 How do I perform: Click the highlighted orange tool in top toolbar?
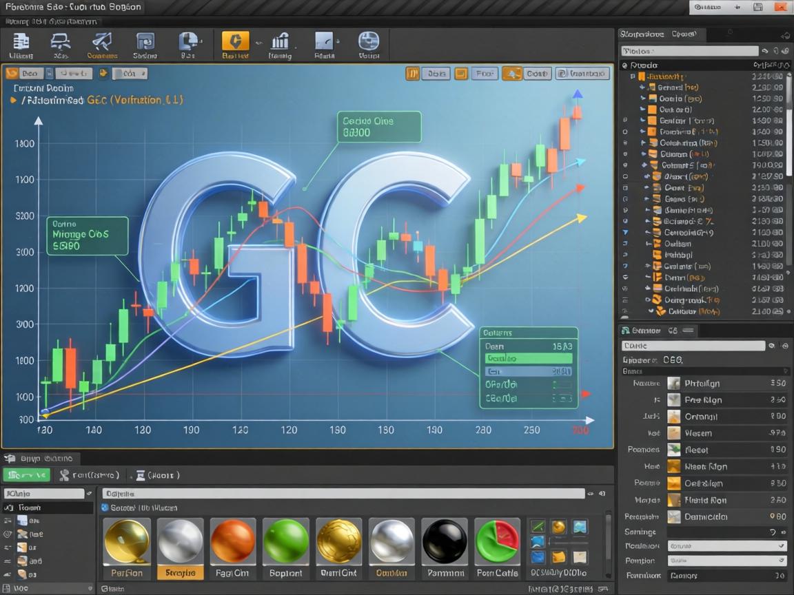(235, 43)
